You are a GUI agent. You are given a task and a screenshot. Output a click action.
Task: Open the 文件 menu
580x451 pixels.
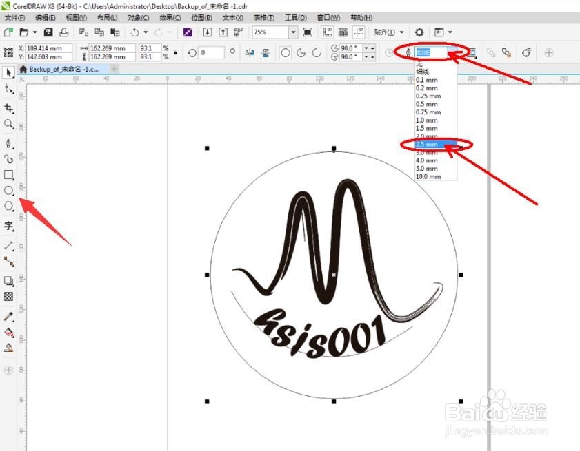[x=14, y=18]
